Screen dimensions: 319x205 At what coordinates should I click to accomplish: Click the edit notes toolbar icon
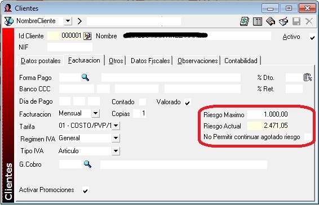click(283, 21)
